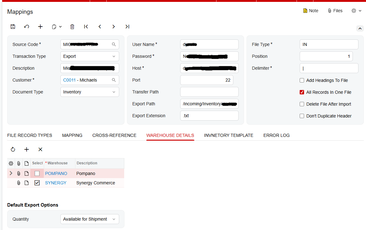Uncheck All Records In One File
The height and width of the screenshot is (230, 366).
(302, 92)
